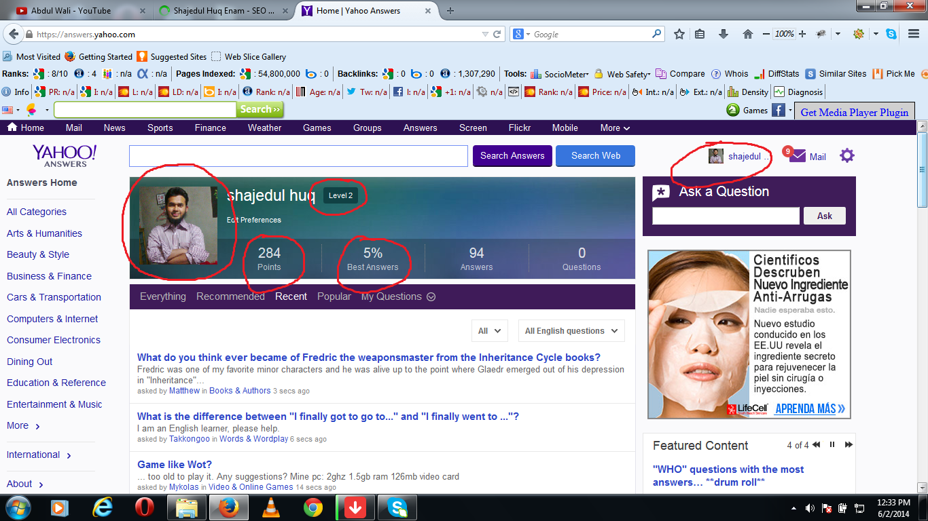
Task: Click the Search Answers button
Action: [512, 155]
